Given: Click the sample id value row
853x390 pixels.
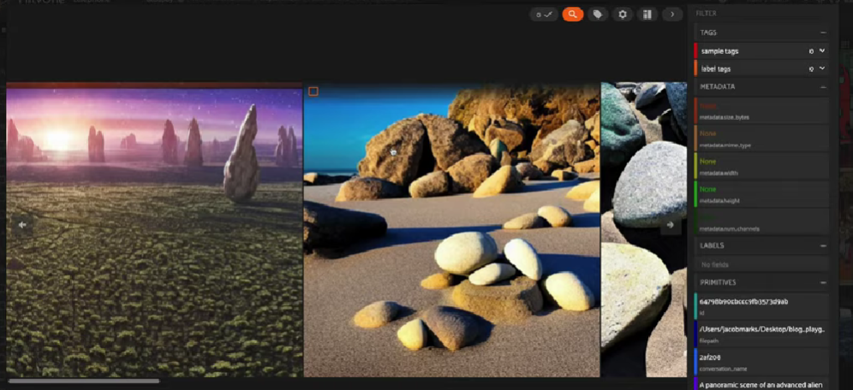Looking at the screenshot, I should tap(761, 306).
